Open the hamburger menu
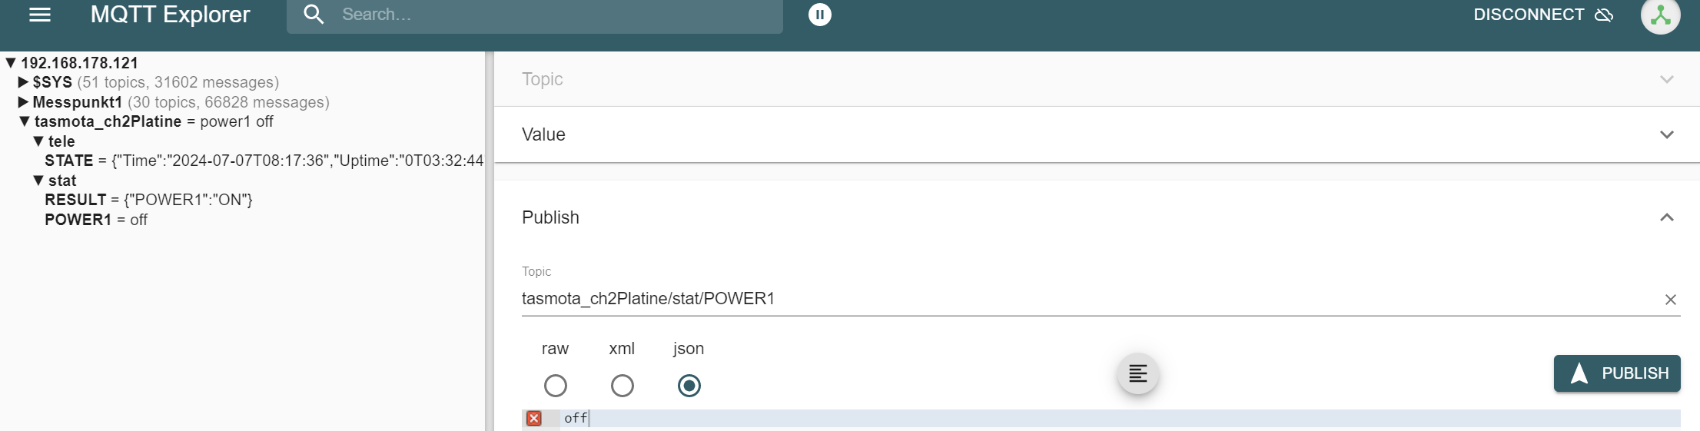Viewport: 1700px width, 431px height. (x=40, y=15)
